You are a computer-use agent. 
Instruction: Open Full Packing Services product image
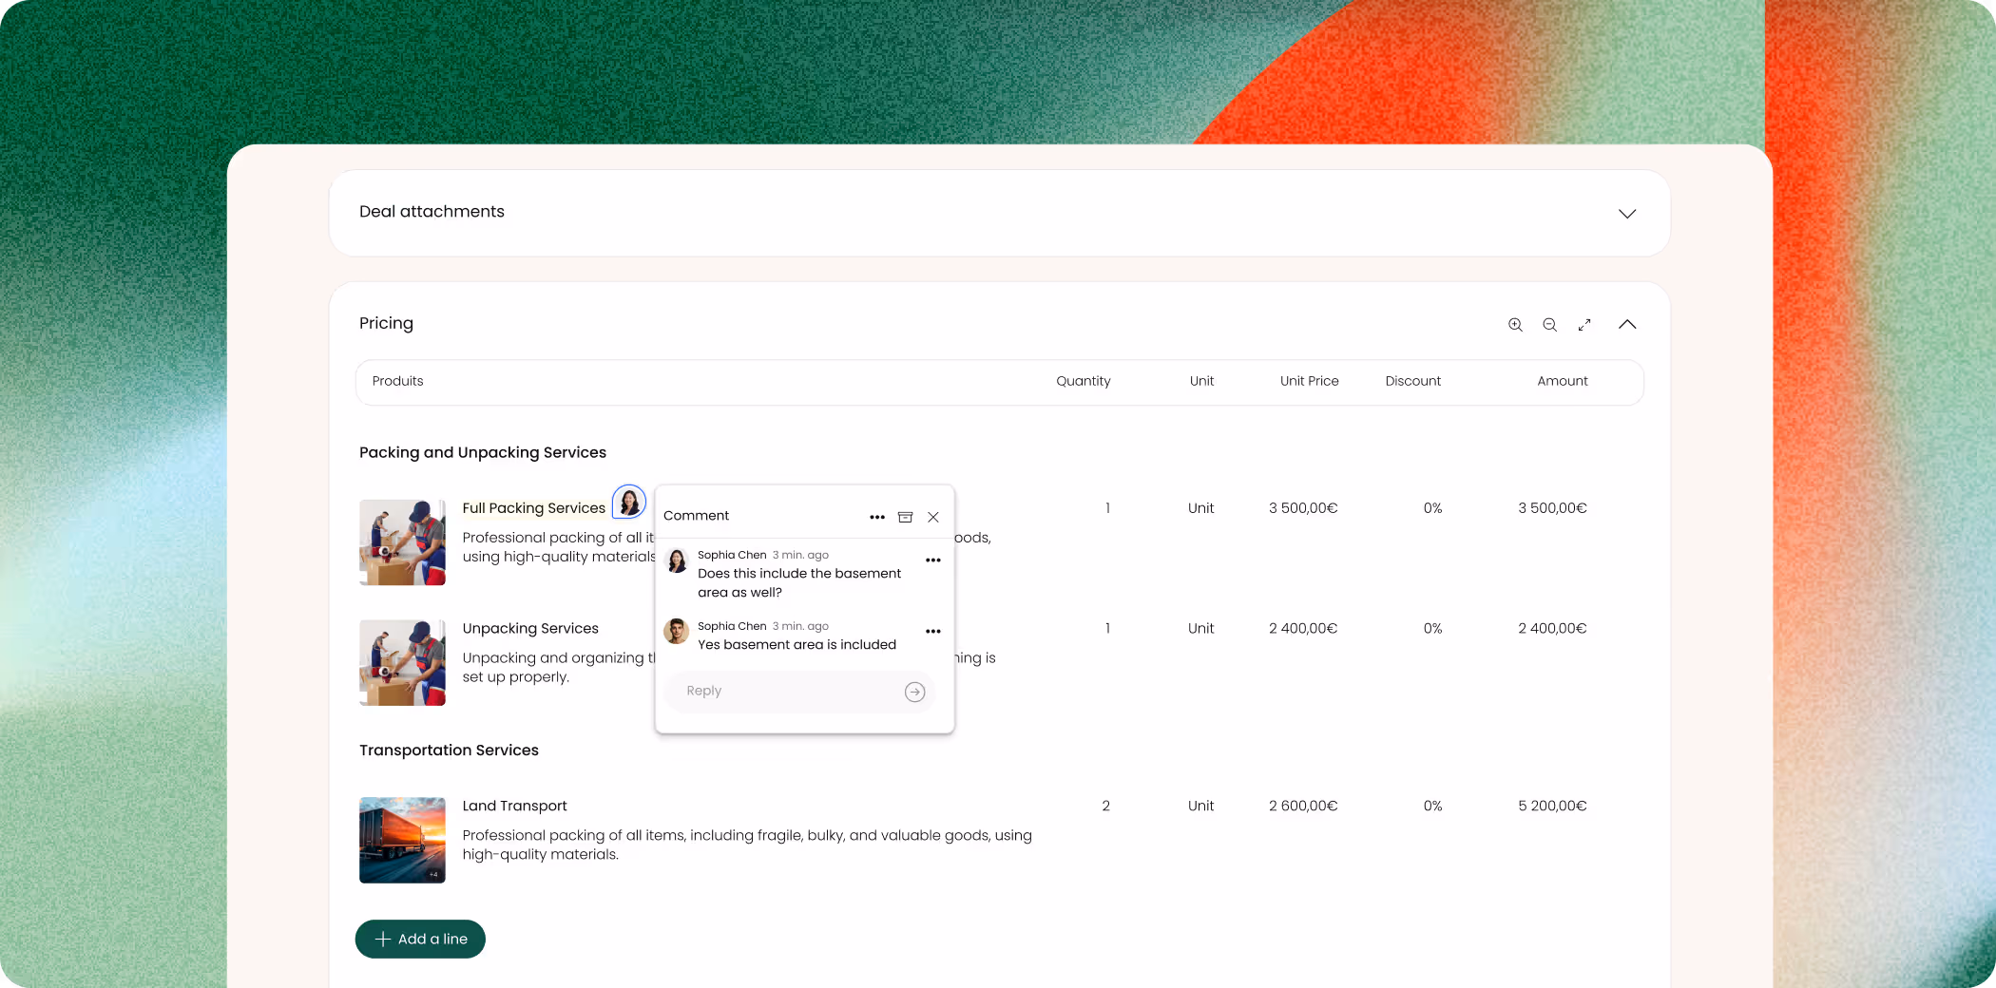click(402, 542)
